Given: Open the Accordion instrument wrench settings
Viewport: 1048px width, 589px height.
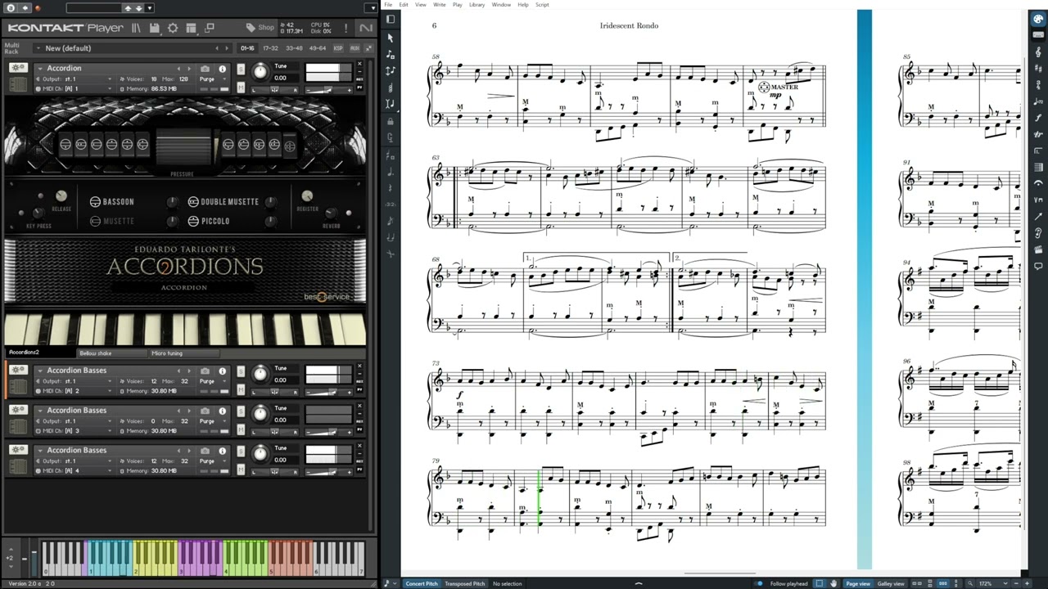Looking at the screenshot, I should 18,68.
